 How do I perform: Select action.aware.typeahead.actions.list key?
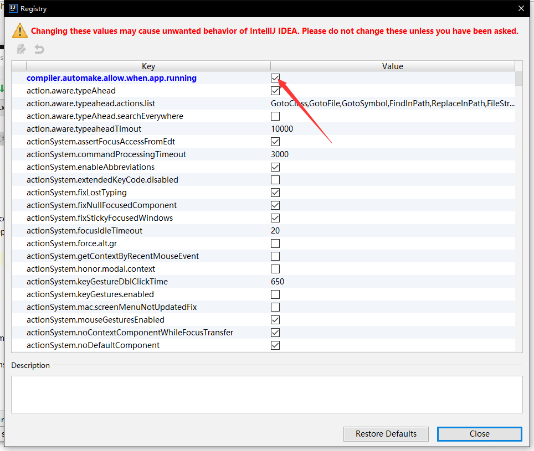pyautogui.click(x=91, y=103)
